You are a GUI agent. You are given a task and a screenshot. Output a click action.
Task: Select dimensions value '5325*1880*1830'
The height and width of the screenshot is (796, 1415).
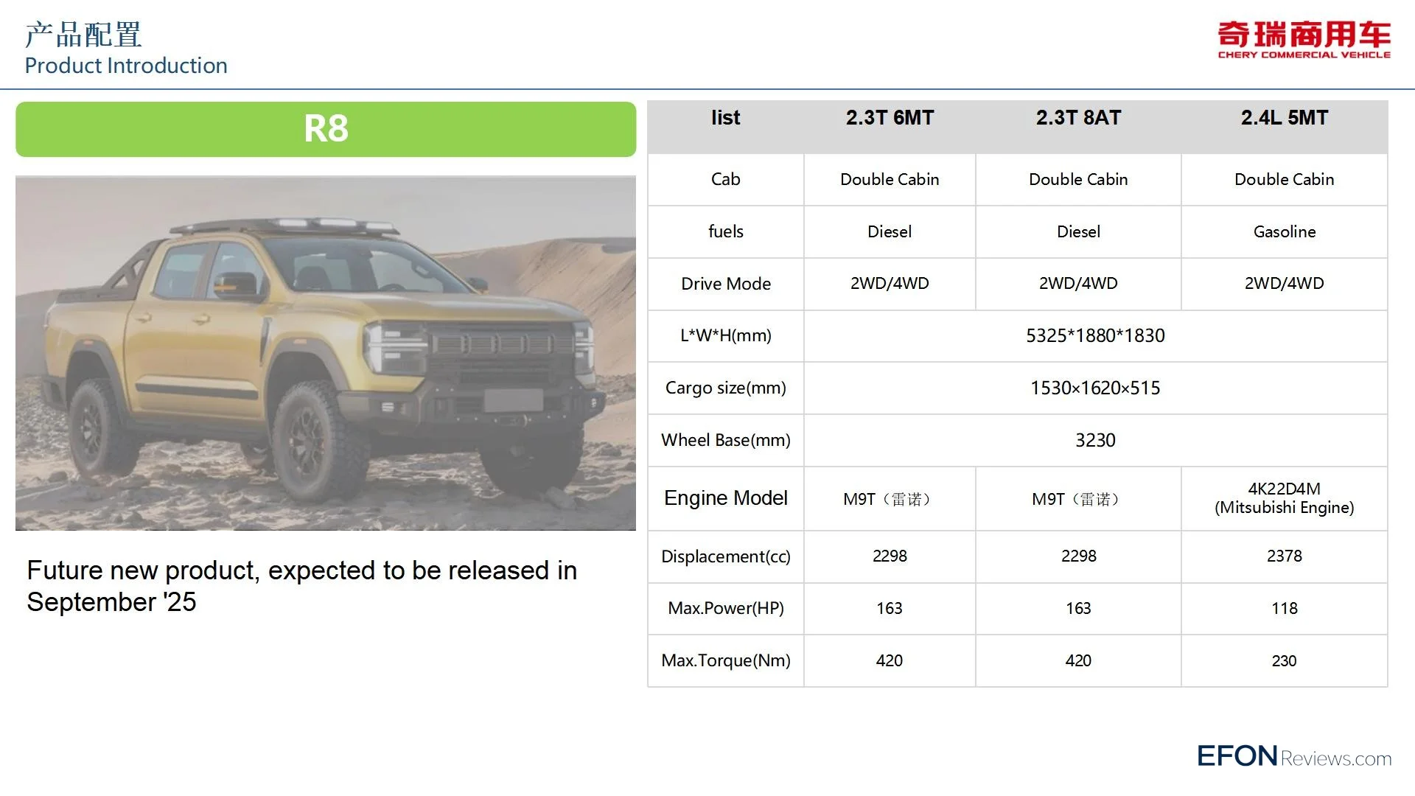[1095, 336]
